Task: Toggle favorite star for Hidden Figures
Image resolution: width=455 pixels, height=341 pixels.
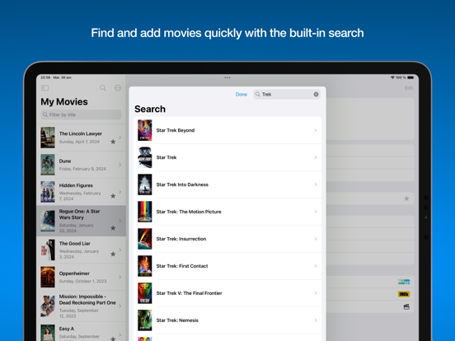Action: (113, 196)
